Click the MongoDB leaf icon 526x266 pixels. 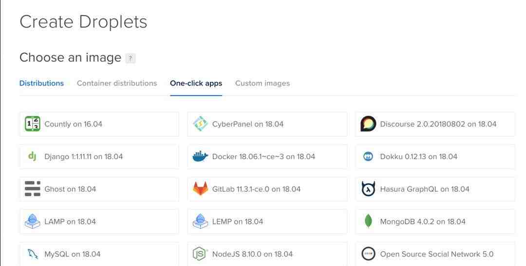pos(368,221)
